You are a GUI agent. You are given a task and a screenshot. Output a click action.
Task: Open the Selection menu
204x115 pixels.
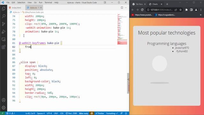21,3
